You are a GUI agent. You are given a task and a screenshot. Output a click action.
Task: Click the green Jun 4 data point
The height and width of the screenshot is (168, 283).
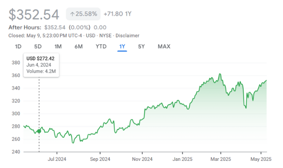pyautogui.click(x=39, y=131)
